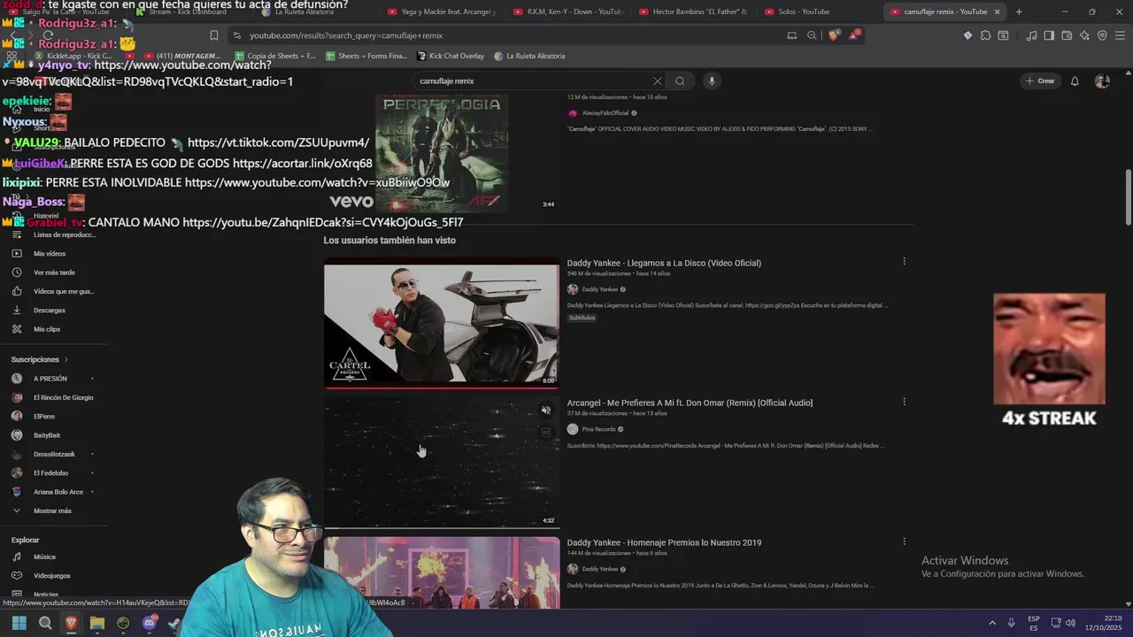Open the Pina Records channel link
Image resolution: width=1133 pixels, height=637 pixels.
pos(598,429)
